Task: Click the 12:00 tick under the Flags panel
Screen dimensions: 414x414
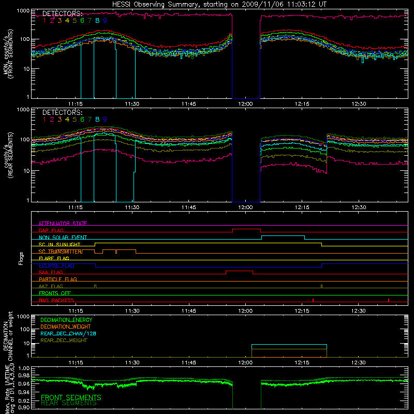Action: 245,311
